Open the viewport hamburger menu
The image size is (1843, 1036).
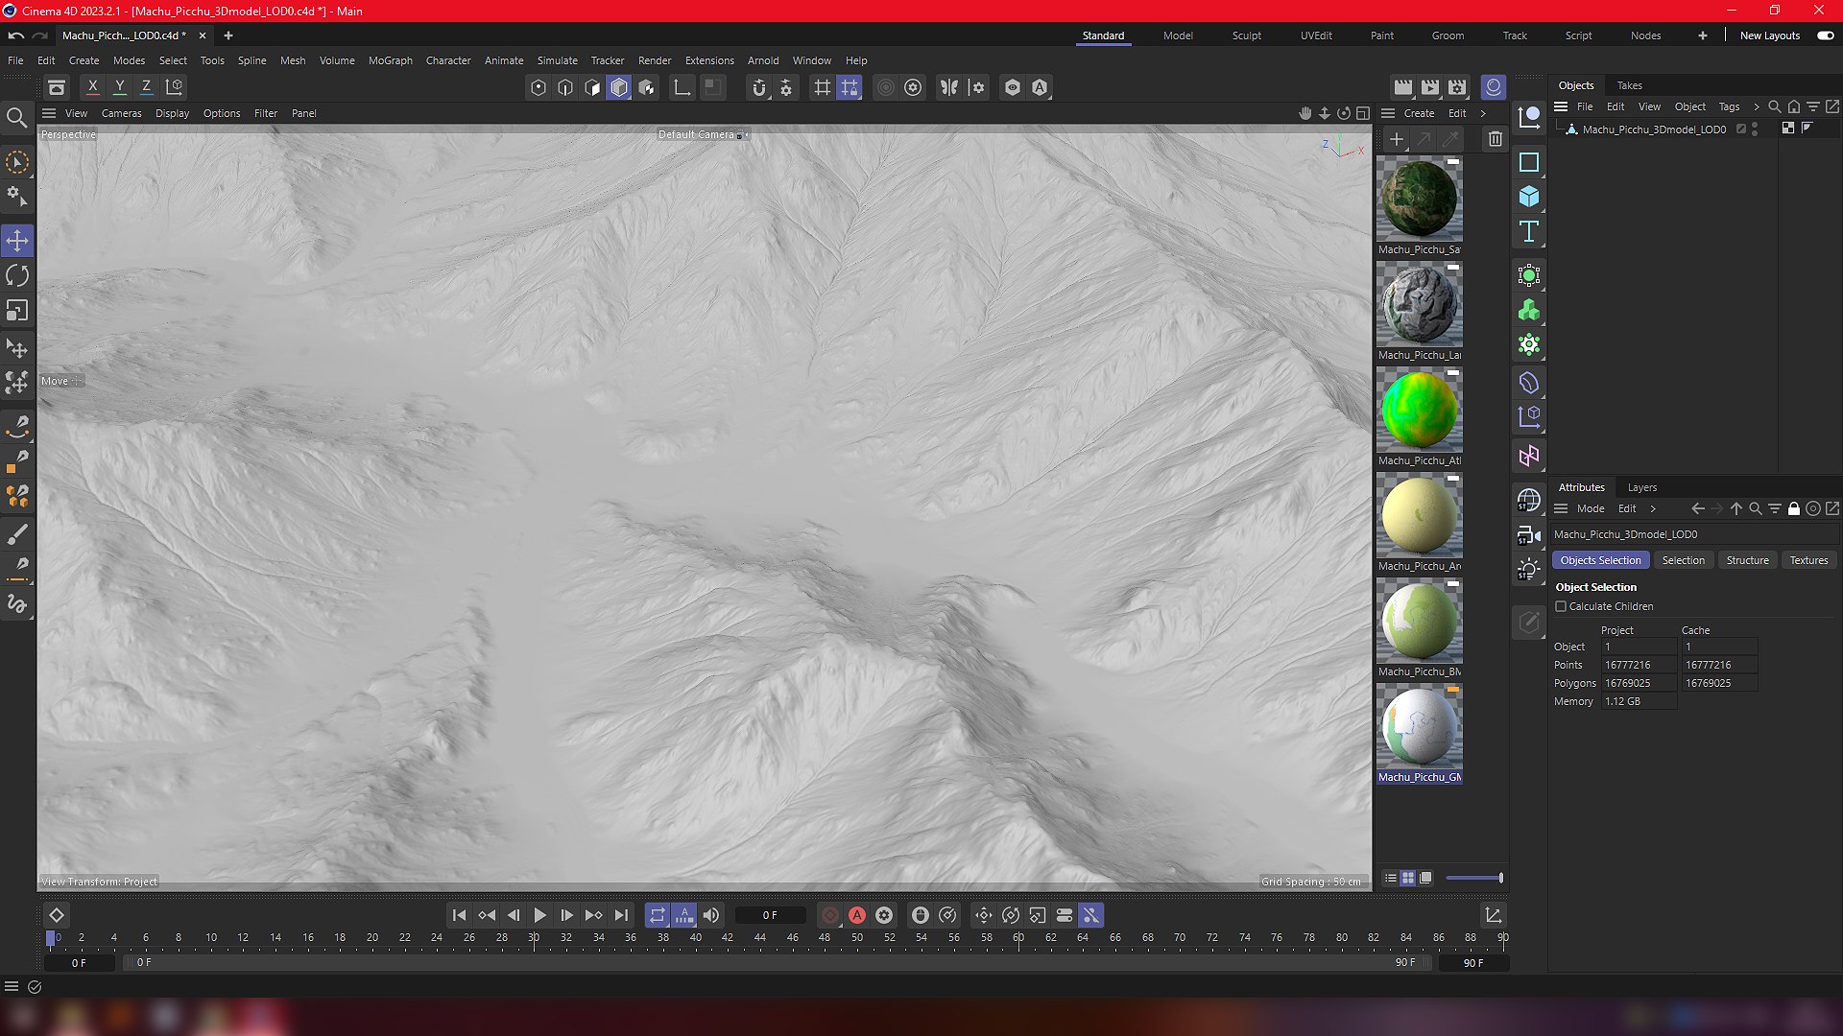pyautogui.click(x=49, y=113)
